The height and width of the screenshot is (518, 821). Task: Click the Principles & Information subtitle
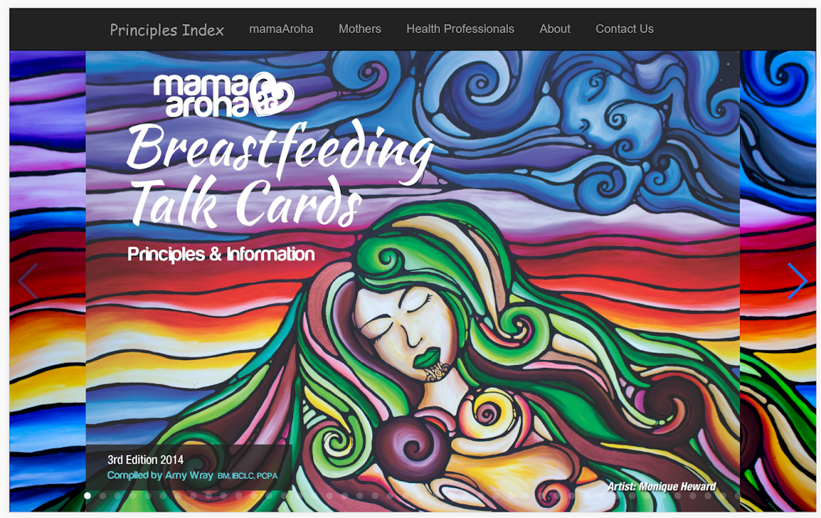click(221, 254)
